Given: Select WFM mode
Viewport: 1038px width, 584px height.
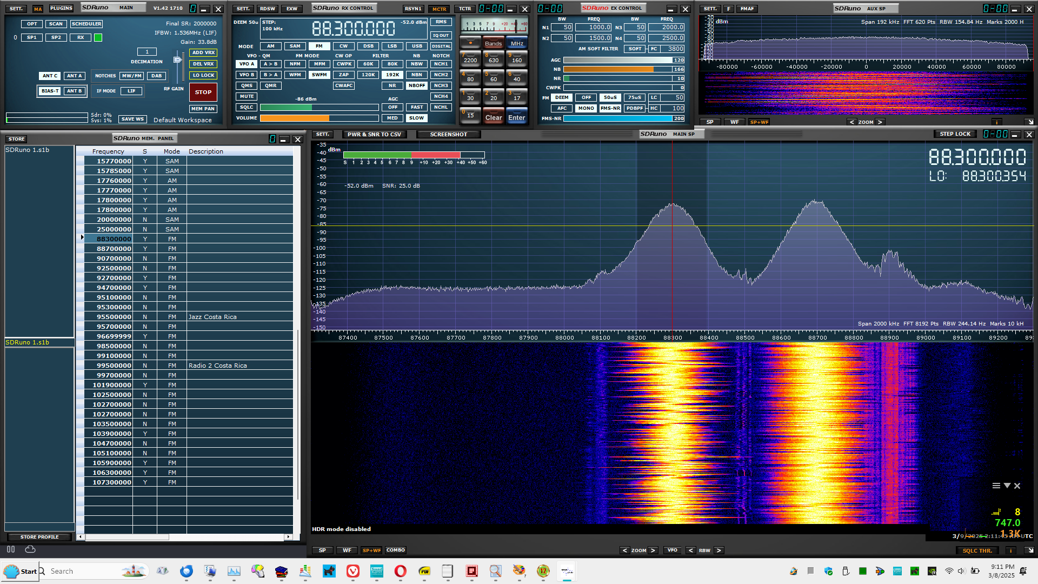Looking at the screenshot, I should 295,75.
